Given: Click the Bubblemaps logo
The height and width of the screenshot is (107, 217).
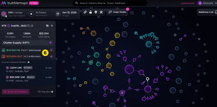Looking at the screenshot, I should (3, 3).
